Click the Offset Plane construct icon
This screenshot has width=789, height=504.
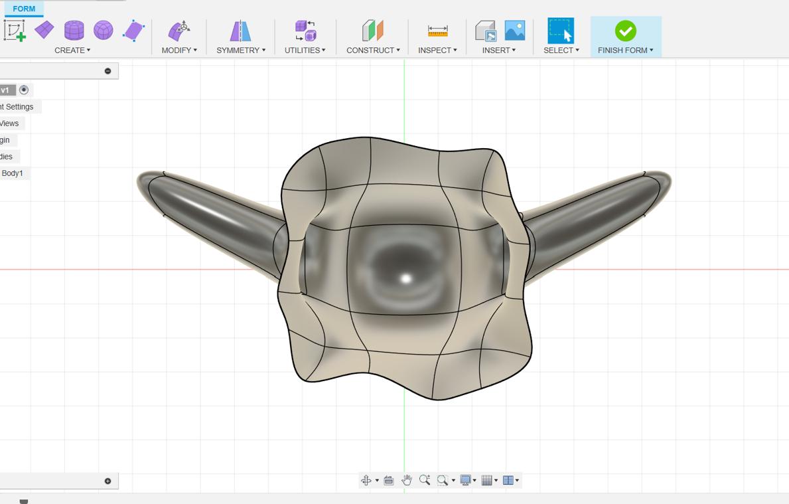coord(373,31)
